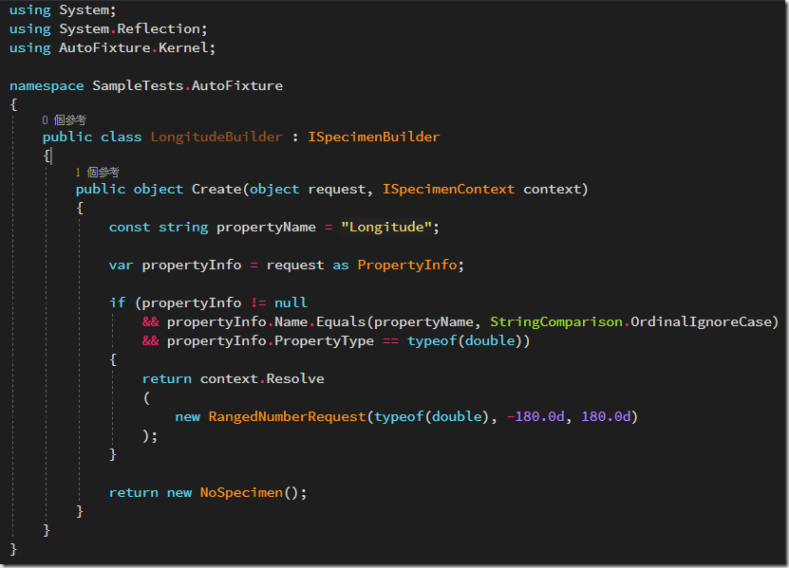Click propertyInfo.PropertyType expression

click(271, 340)
